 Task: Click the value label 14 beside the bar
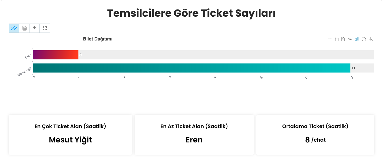(353, 68)
